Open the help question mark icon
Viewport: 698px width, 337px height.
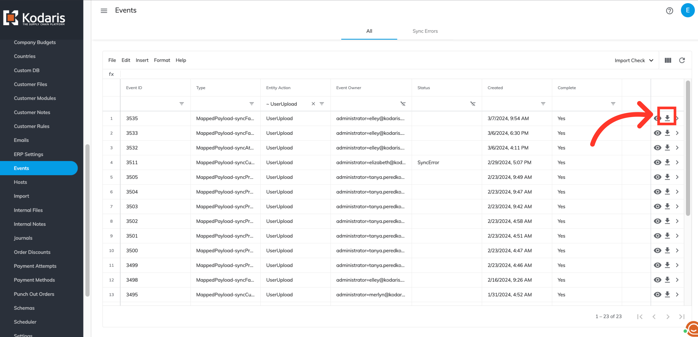[x=669, y=11]
